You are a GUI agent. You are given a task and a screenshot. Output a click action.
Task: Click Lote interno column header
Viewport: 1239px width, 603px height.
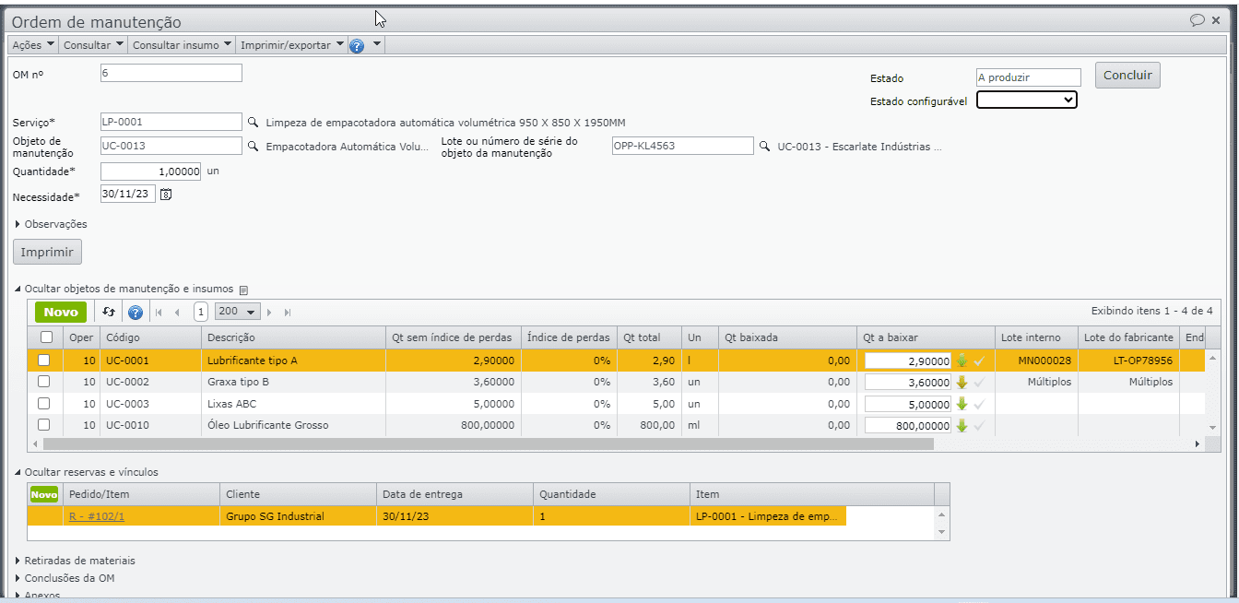[x=1035, y=337]
